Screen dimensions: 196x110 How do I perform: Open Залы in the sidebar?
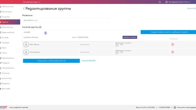coord(4,48)
